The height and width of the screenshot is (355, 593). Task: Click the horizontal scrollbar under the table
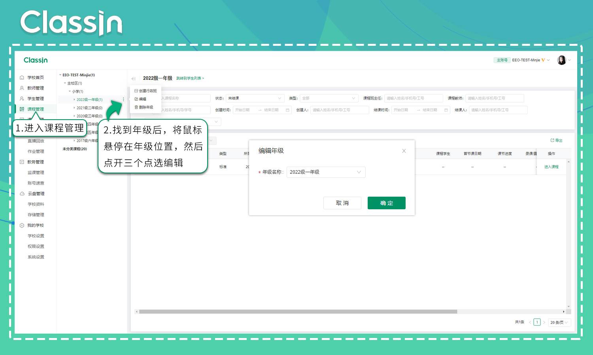point(298,312)
